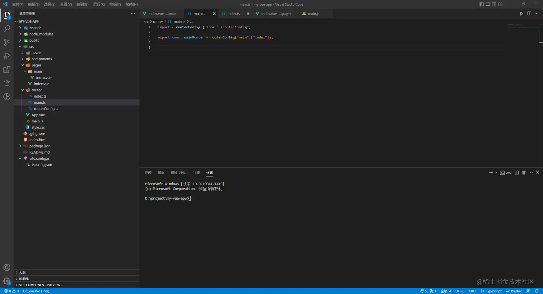Viewport: 543px width, 294px height.
Task: Open the editor more actions menu
Action: (537, 14)
